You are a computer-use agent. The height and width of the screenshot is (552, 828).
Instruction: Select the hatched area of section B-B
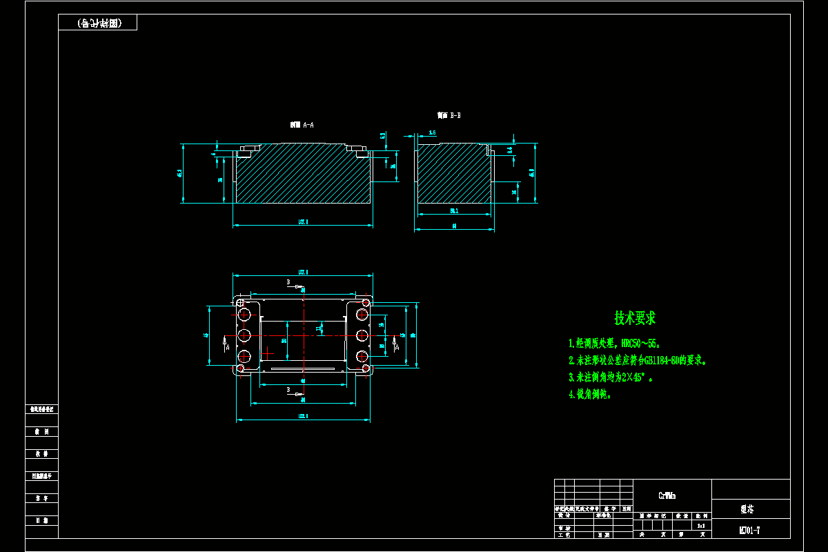[x=453, y=174]
